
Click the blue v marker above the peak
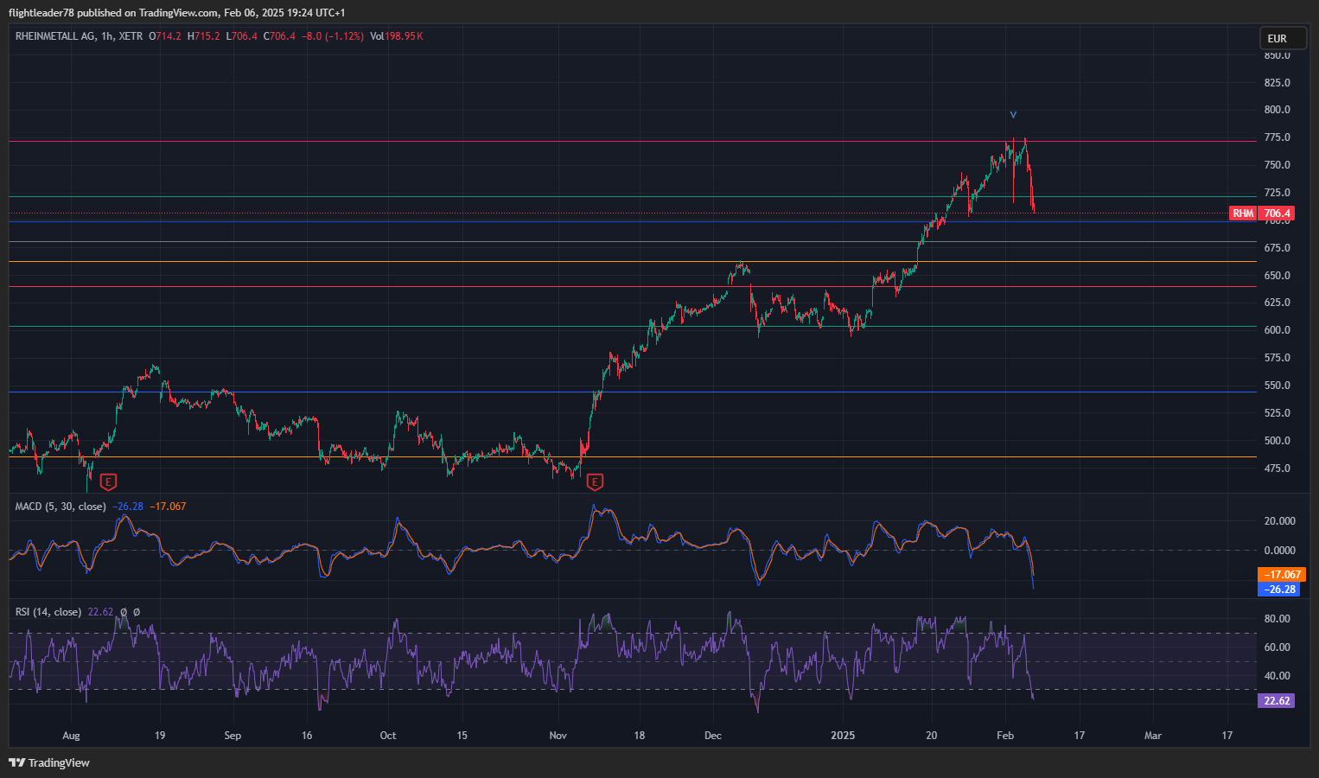[x=1013, y=115]
